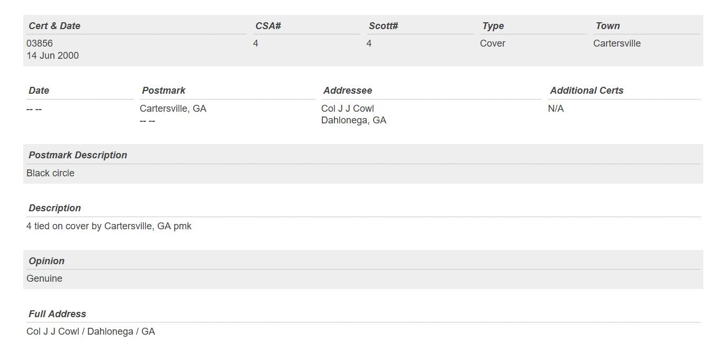Select 'Cartersville, GA' postmark text
The width and height of the screenshot is (724, 350).
pos(173,109)
